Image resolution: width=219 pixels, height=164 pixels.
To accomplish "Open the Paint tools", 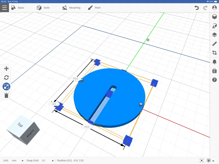I will (x=94, y=8).
